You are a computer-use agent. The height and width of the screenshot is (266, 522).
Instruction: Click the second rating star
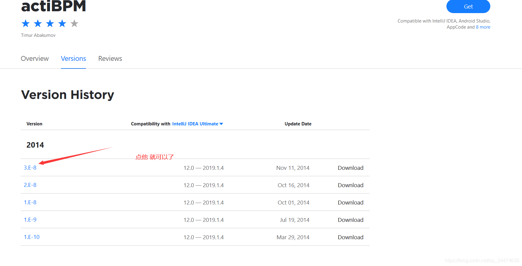(38, 23)
